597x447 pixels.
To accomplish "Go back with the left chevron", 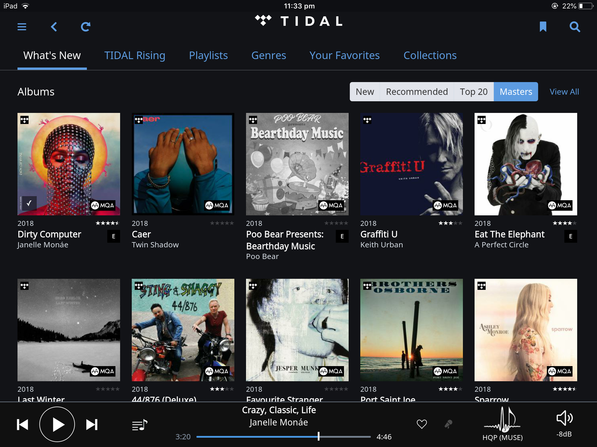I will coord(54,27).
